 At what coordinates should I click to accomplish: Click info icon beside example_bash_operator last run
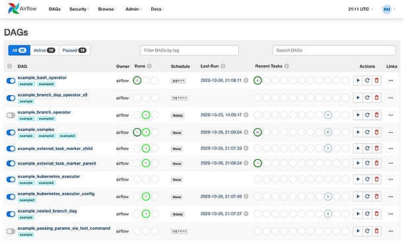coord(246,80)
